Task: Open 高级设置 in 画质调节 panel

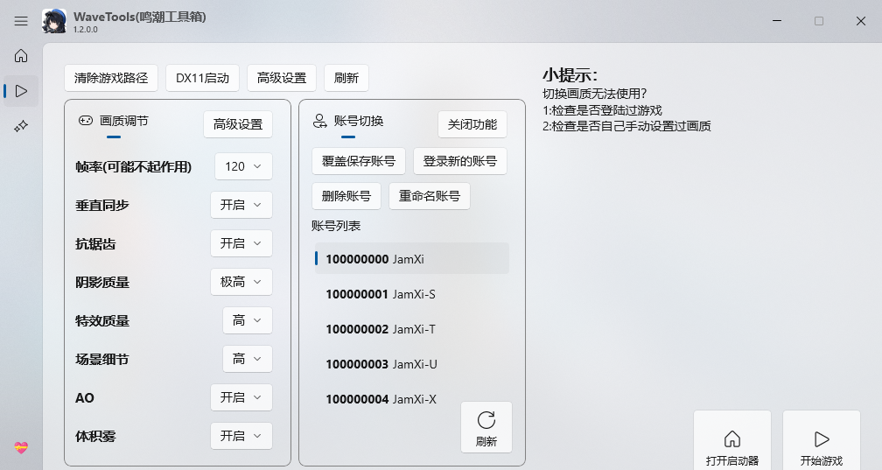Action: pos(238,124)
